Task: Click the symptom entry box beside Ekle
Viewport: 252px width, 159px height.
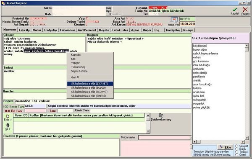Action: pos(205,147)
